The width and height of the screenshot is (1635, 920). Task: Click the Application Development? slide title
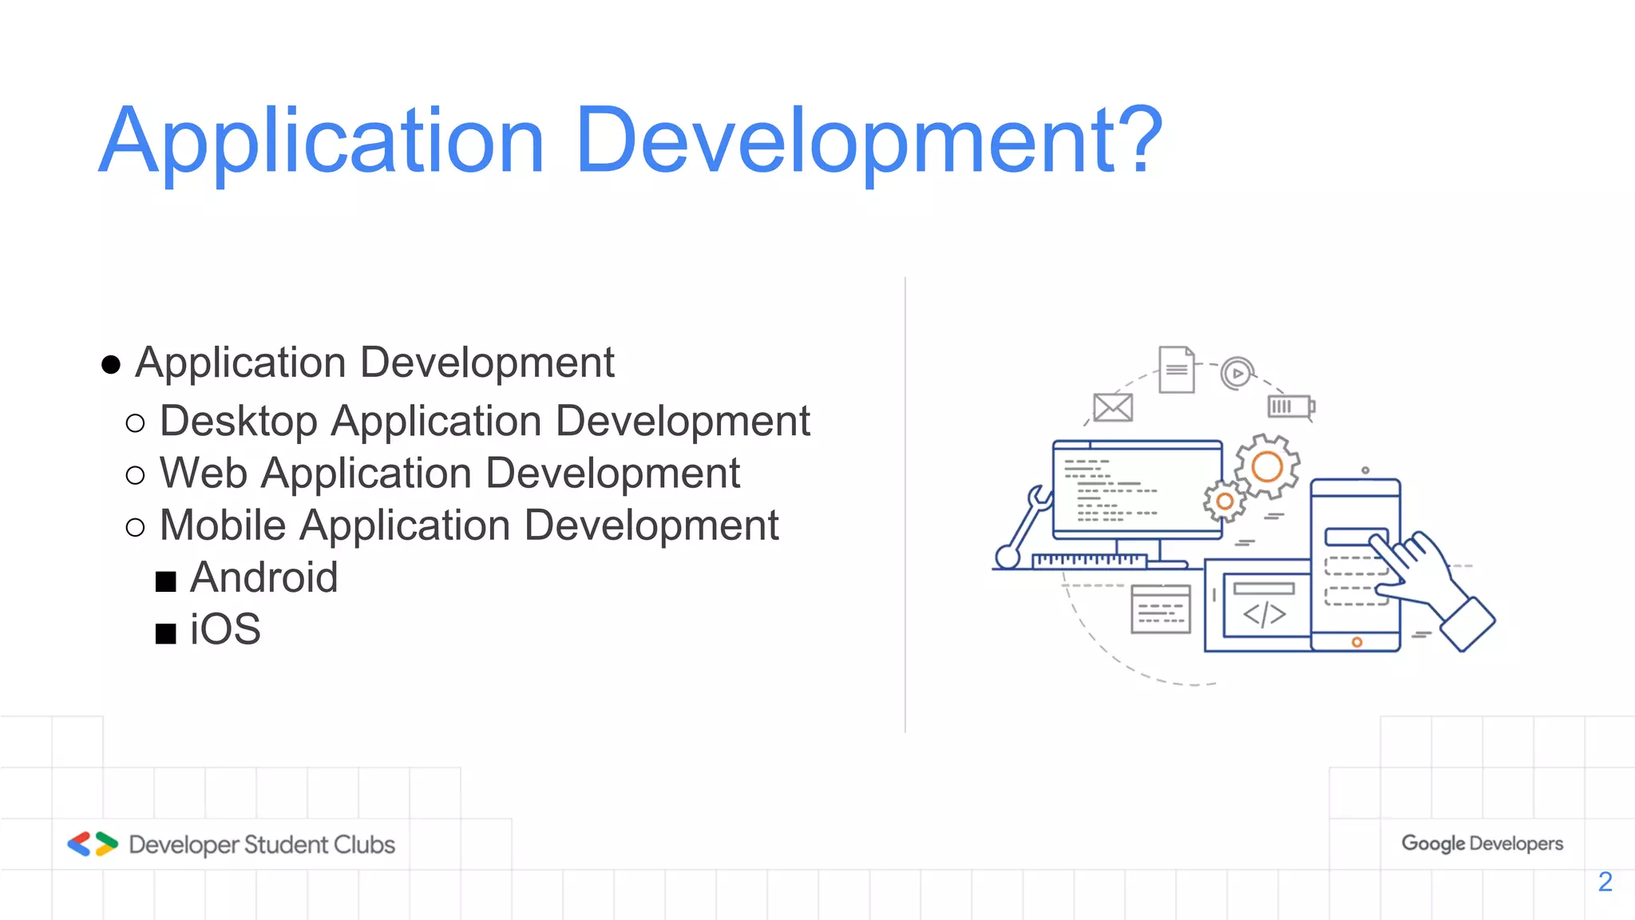[630, 141]
